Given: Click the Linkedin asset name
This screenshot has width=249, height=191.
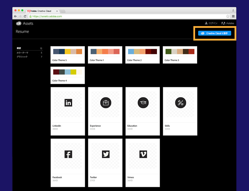Looking at the screenshot, I should coord(57,126).
